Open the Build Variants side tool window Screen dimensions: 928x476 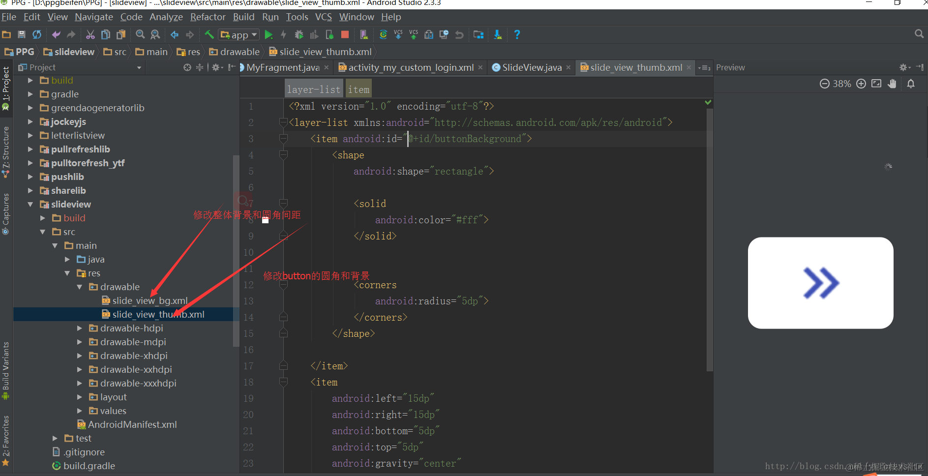[x=6, y=371]
